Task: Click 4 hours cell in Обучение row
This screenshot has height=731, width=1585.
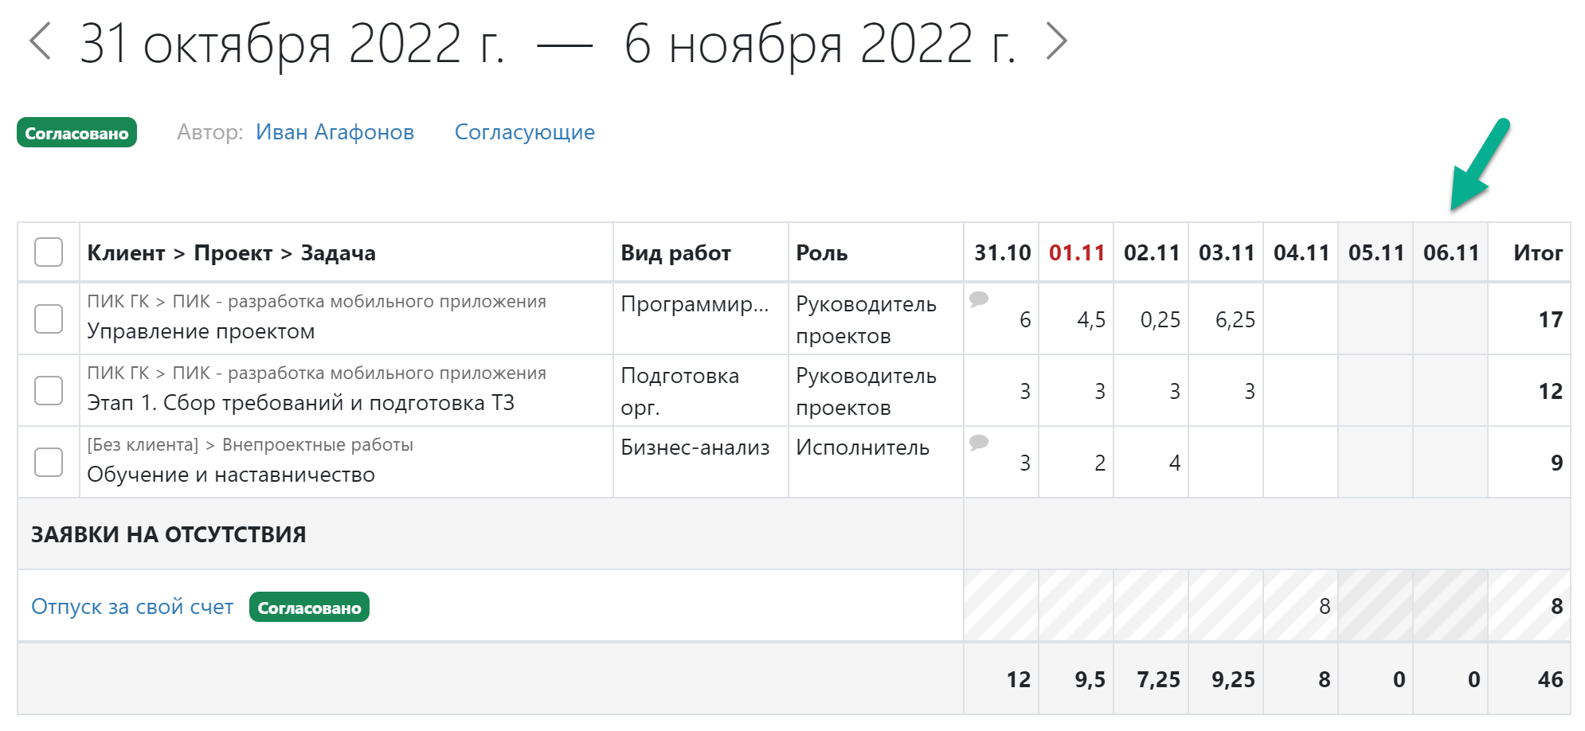Action: (1151, 463)
